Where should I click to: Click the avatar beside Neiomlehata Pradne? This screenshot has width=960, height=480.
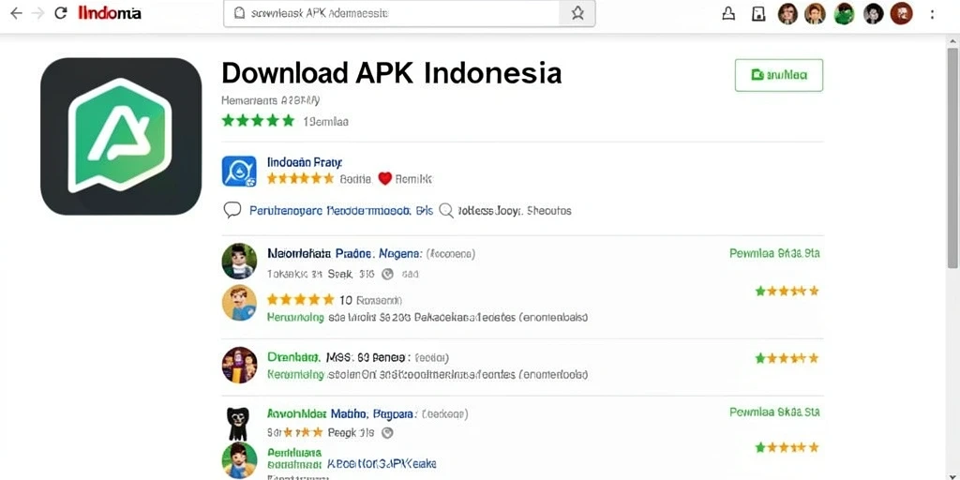tap(239, 261)
